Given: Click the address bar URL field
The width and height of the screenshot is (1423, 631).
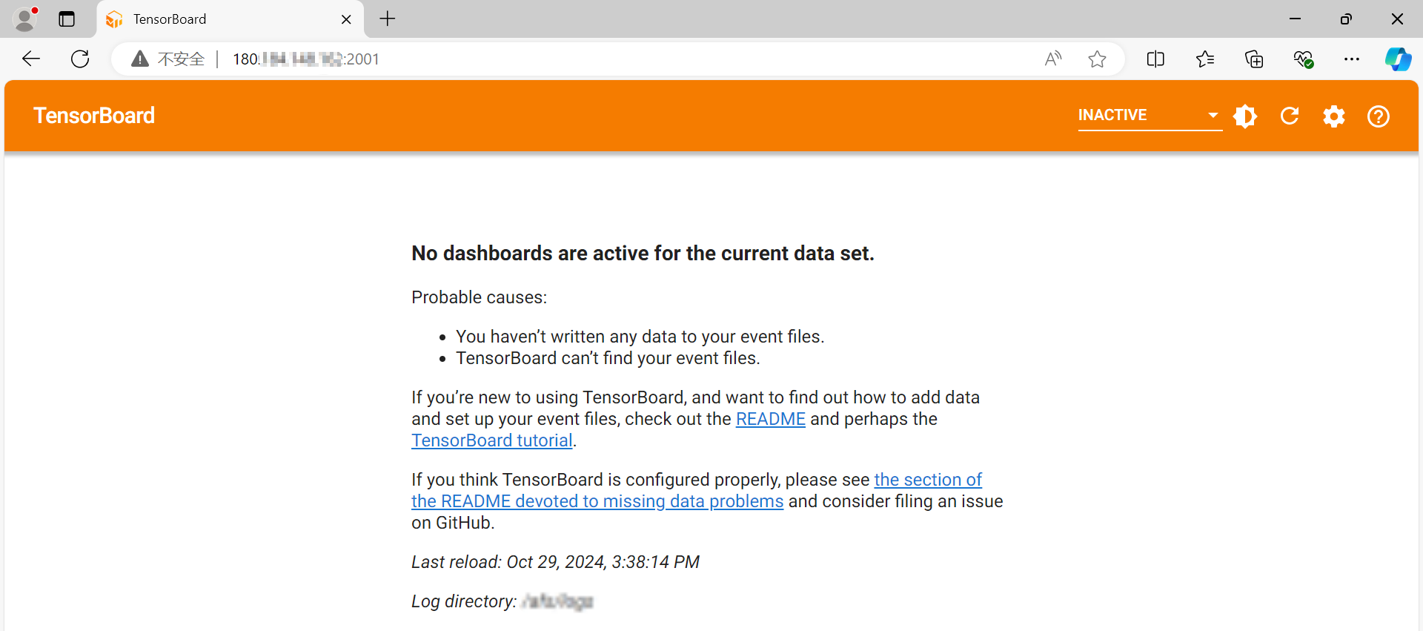Looking at the screenshot, I should [x=593, y=59].
